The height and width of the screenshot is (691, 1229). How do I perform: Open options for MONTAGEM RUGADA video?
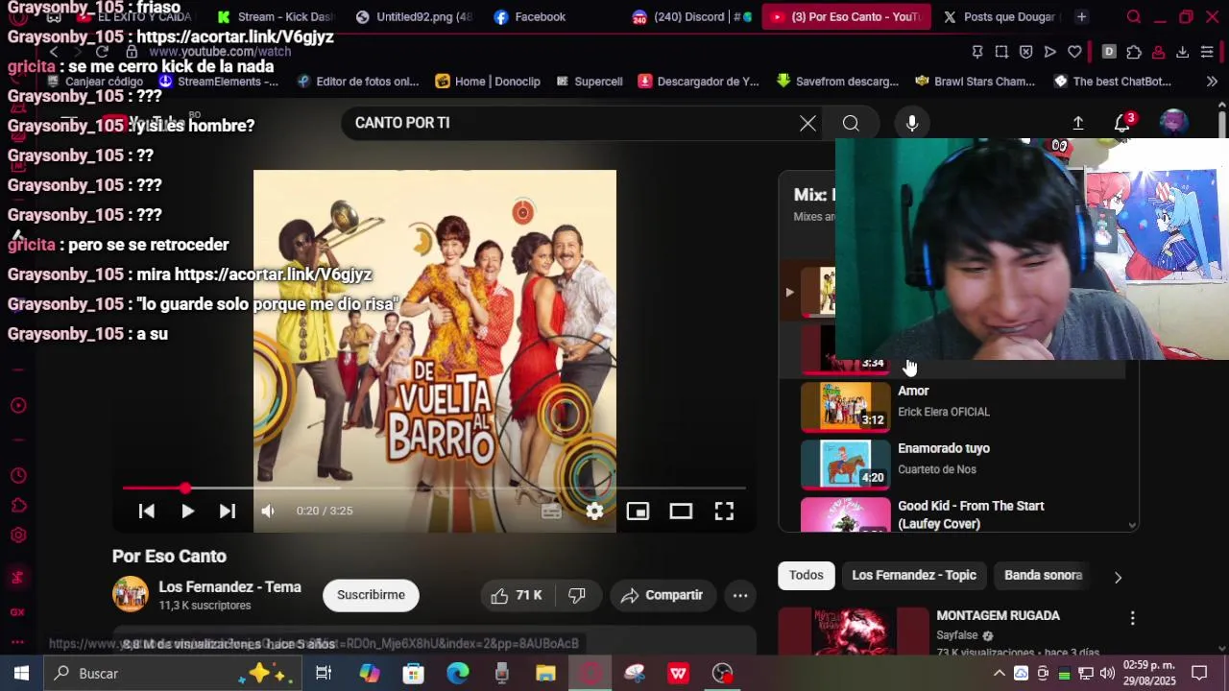1132,619
